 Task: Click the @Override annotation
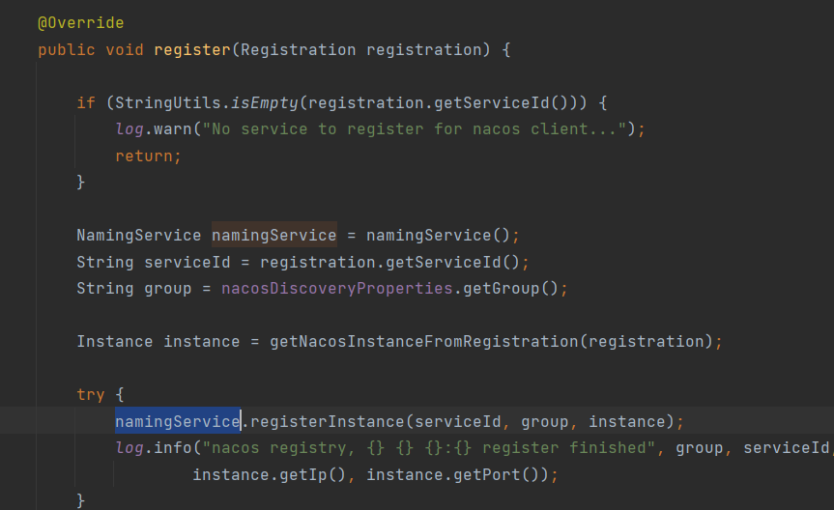click(81, 23)
